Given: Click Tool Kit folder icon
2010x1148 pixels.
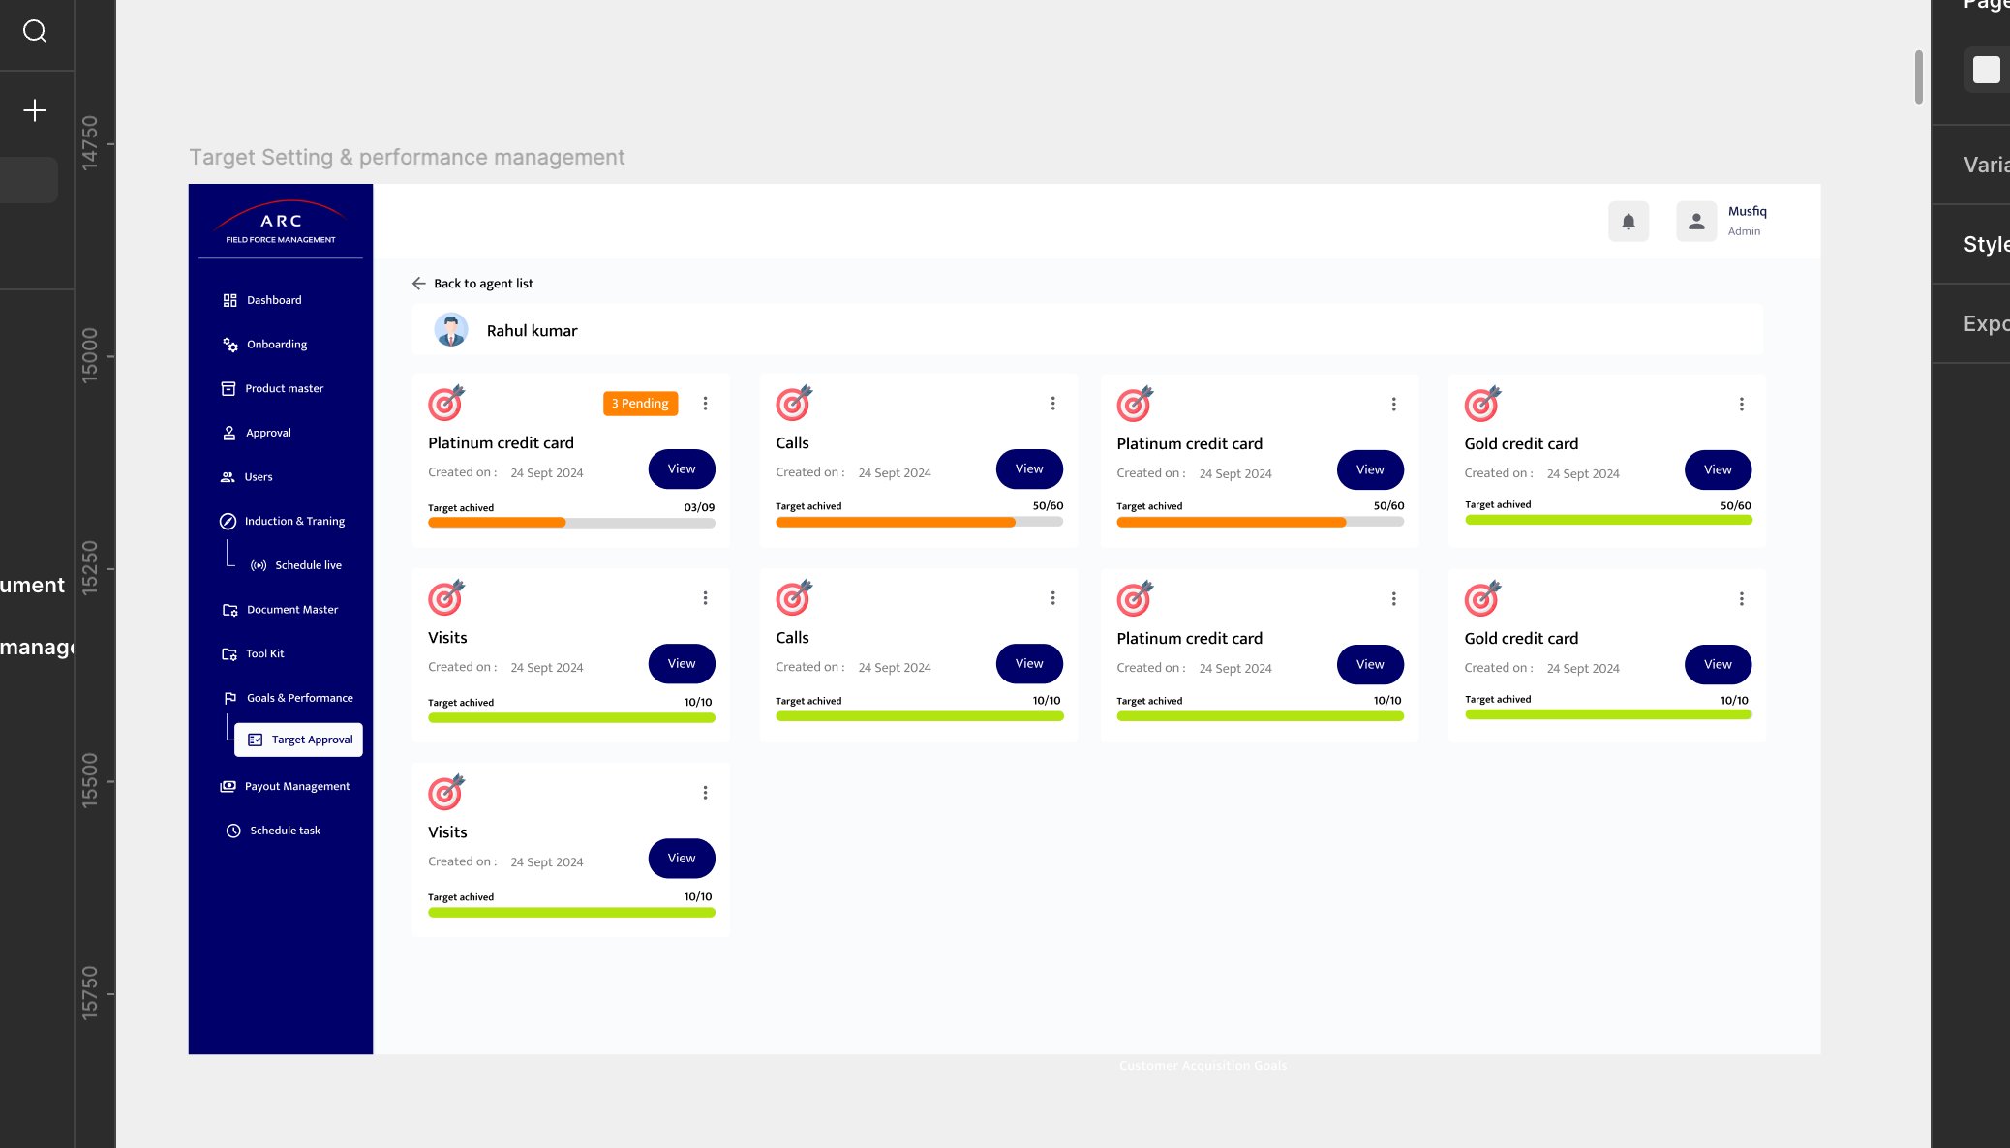Looking at the screenshot, I should [229, 654].
